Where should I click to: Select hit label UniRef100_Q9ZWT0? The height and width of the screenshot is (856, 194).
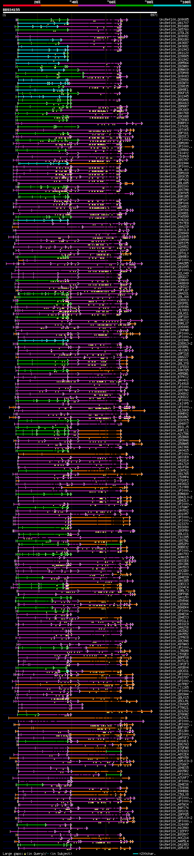(x=174, y=83)
